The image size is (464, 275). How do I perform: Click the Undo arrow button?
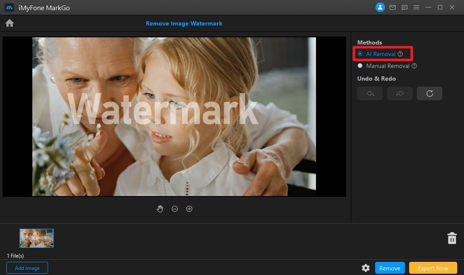pyautogui.click(x=370, y=93)
